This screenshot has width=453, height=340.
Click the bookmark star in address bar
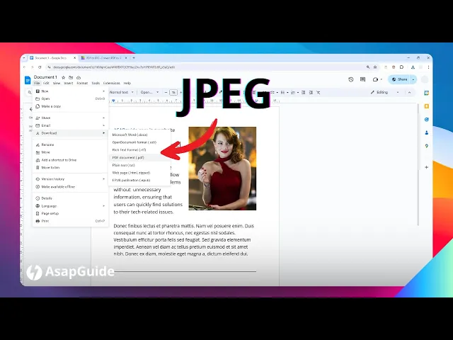pyautogui.click(x=375, y=67)
